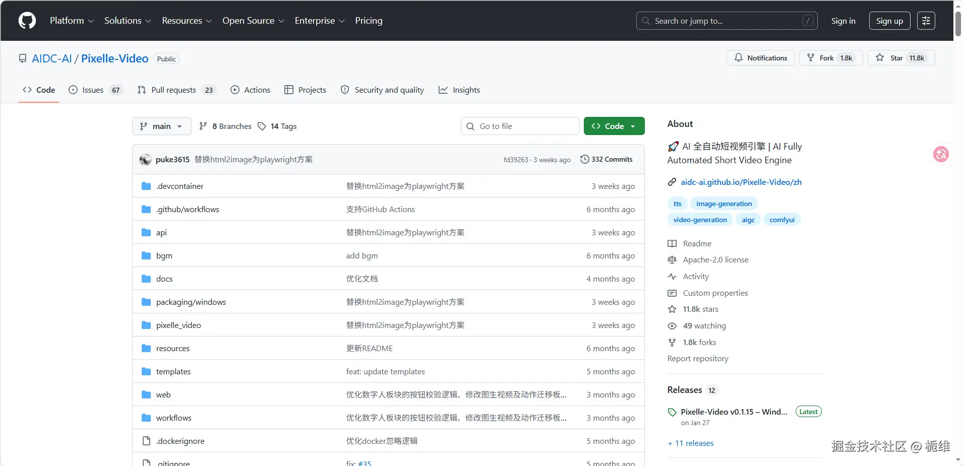Click the resources folder icon
Image resolution: width=963 pixels, height=466 pixels.
(146, 348)
